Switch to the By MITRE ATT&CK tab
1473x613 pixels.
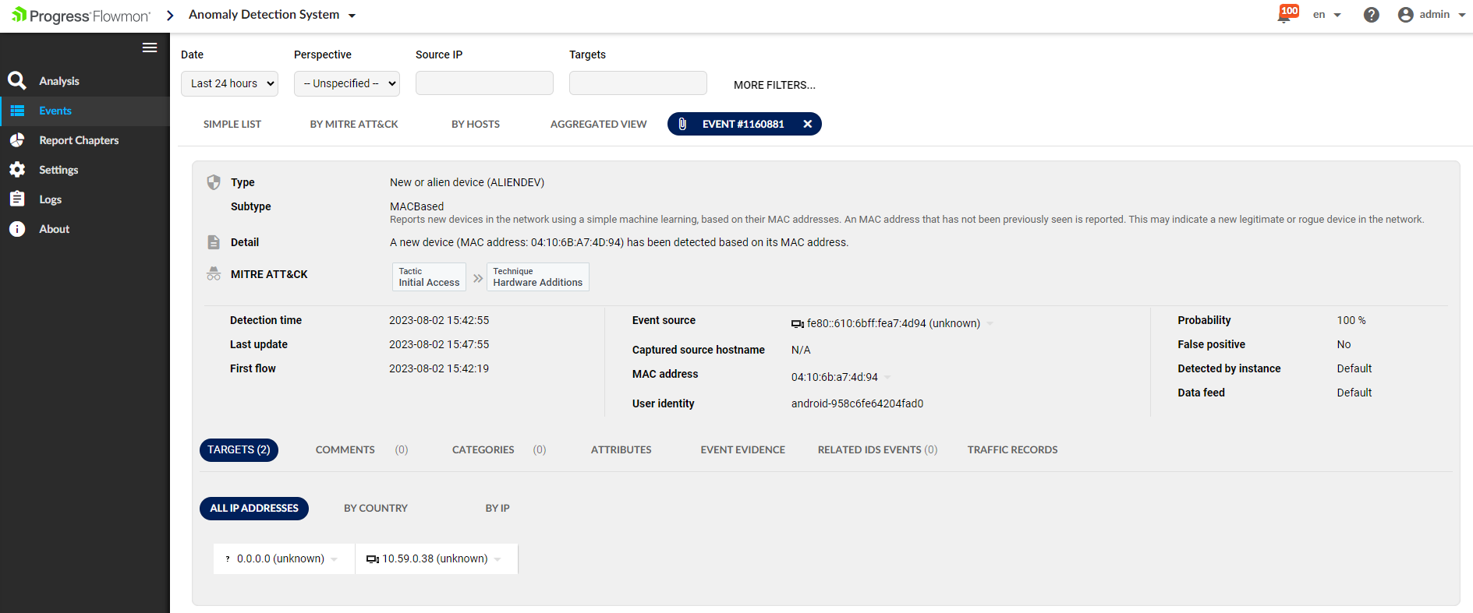tap(354, 124)
